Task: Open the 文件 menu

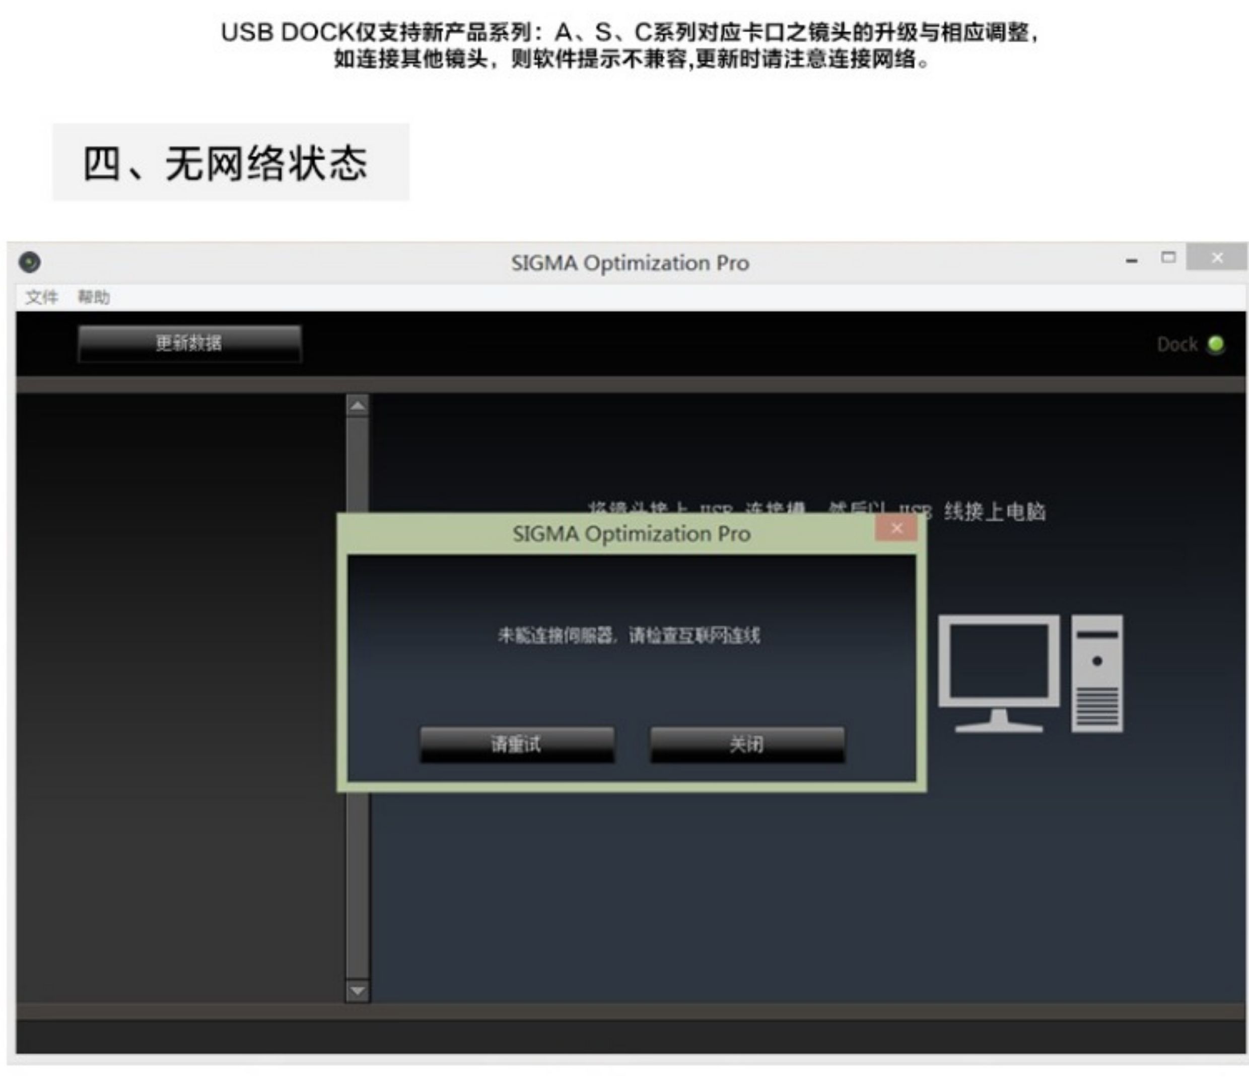Action: tap(42, 297)
